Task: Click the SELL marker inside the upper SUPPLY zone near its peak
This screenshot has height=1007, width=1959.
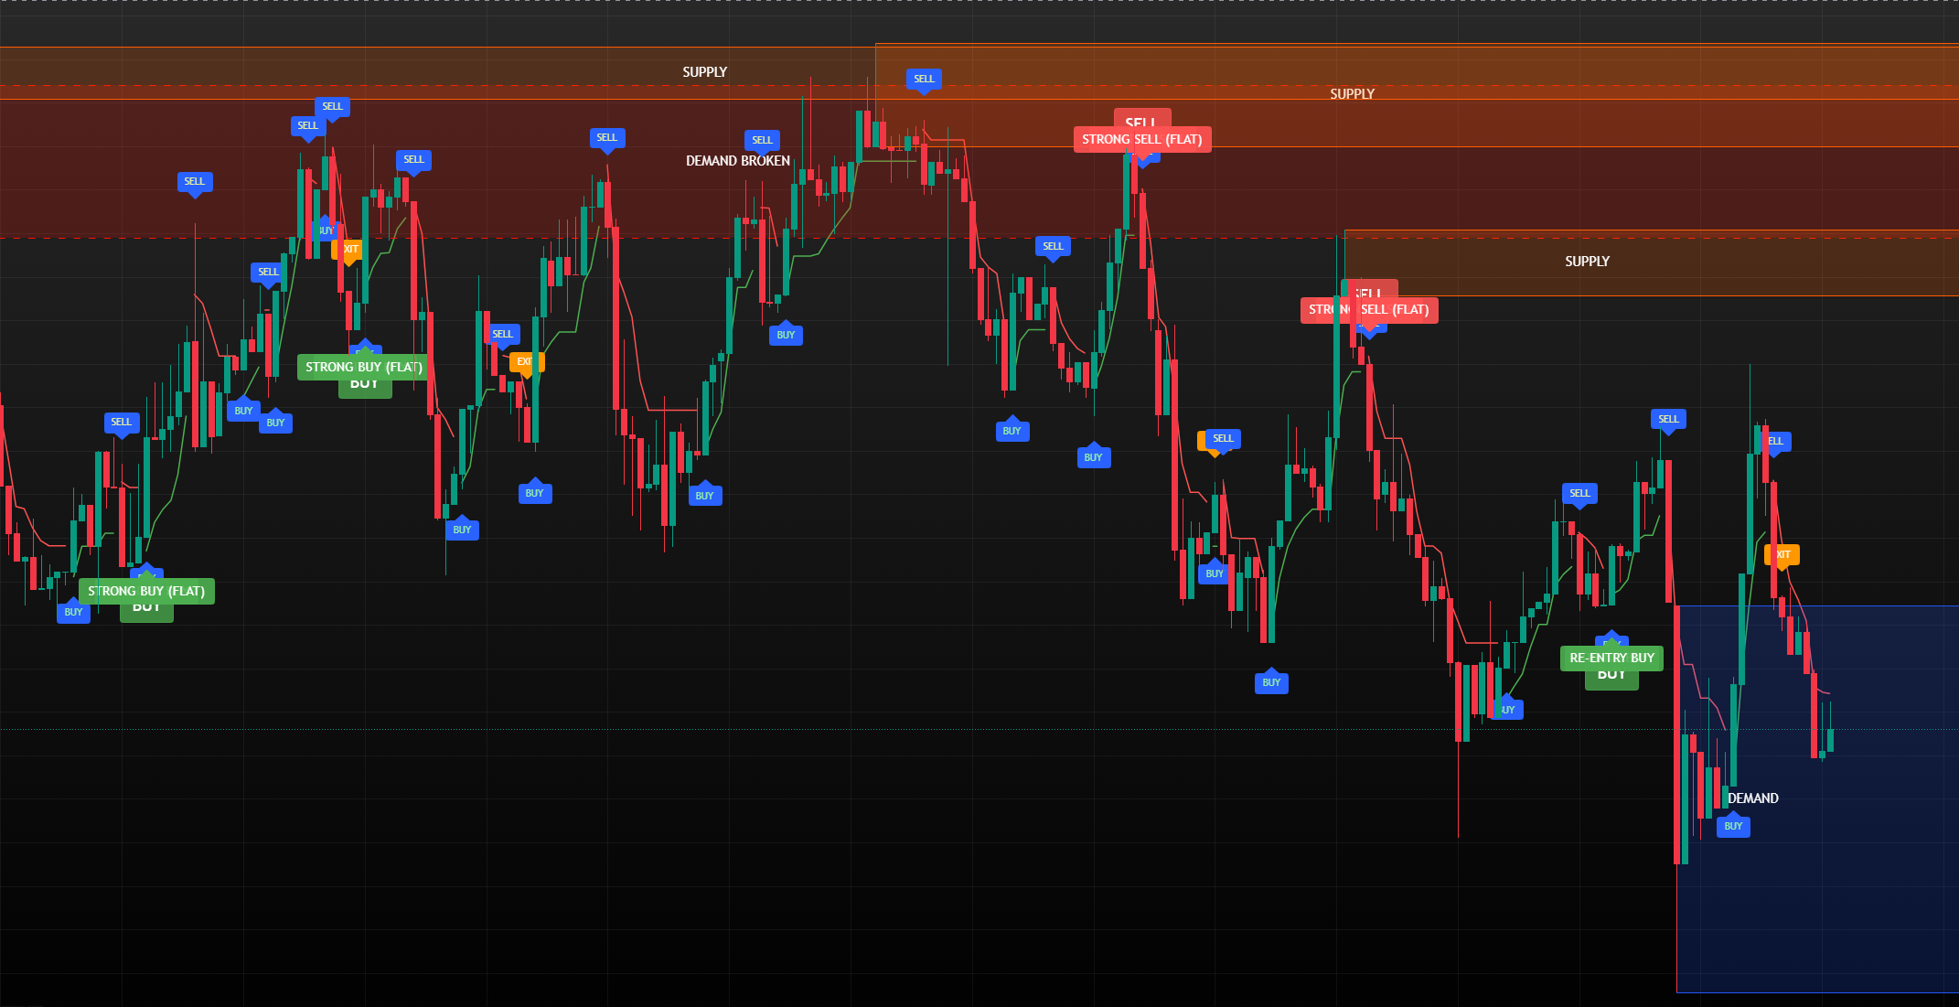Action: click(x=924, y=80)
